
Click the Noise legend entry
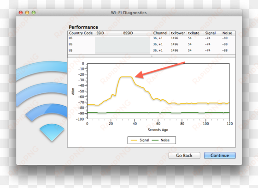[161, 140]
